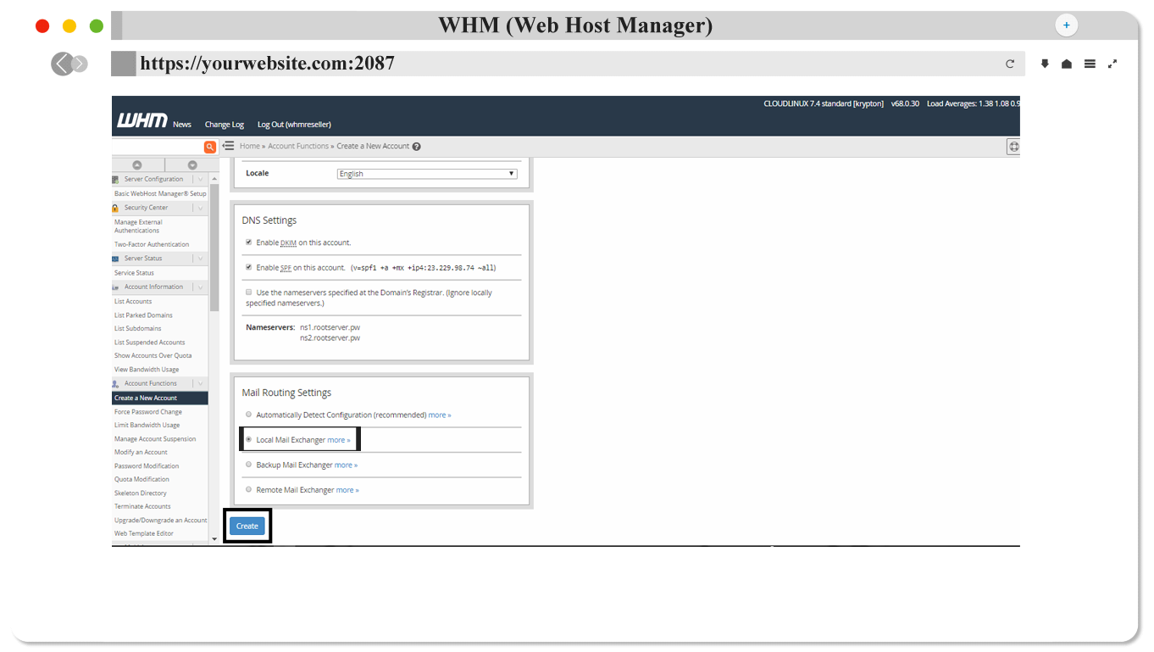This screenshot has width=1154, height=652.
Task: Open Terminate Accounts in sidebar
Action: coord(142,507)
